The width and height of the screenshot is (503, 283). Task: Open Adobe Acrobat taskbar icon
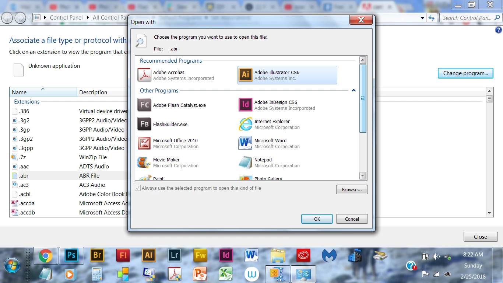point(175,274)
